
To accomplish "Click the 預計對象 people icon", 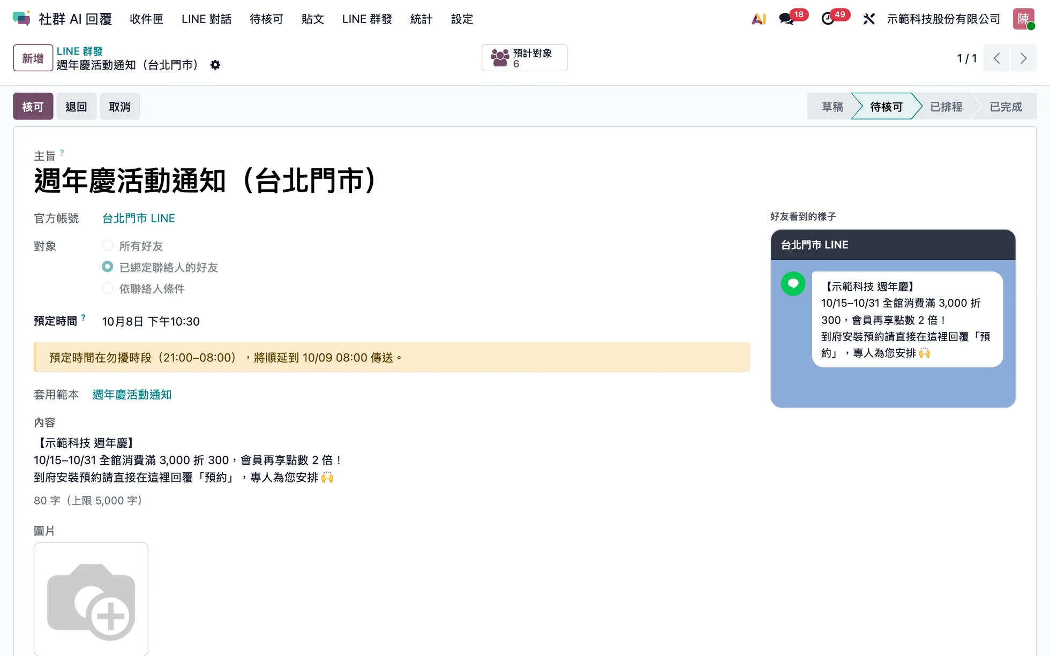I will tap(500, 58).
